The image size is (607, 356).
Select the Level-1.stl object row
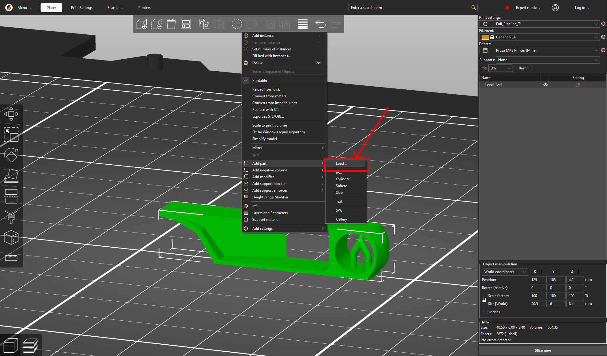click(542, 85)
